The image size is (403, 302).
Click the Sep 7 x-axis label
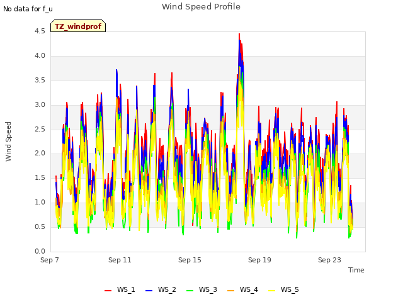pyautogui.click(x=50, y=260)
